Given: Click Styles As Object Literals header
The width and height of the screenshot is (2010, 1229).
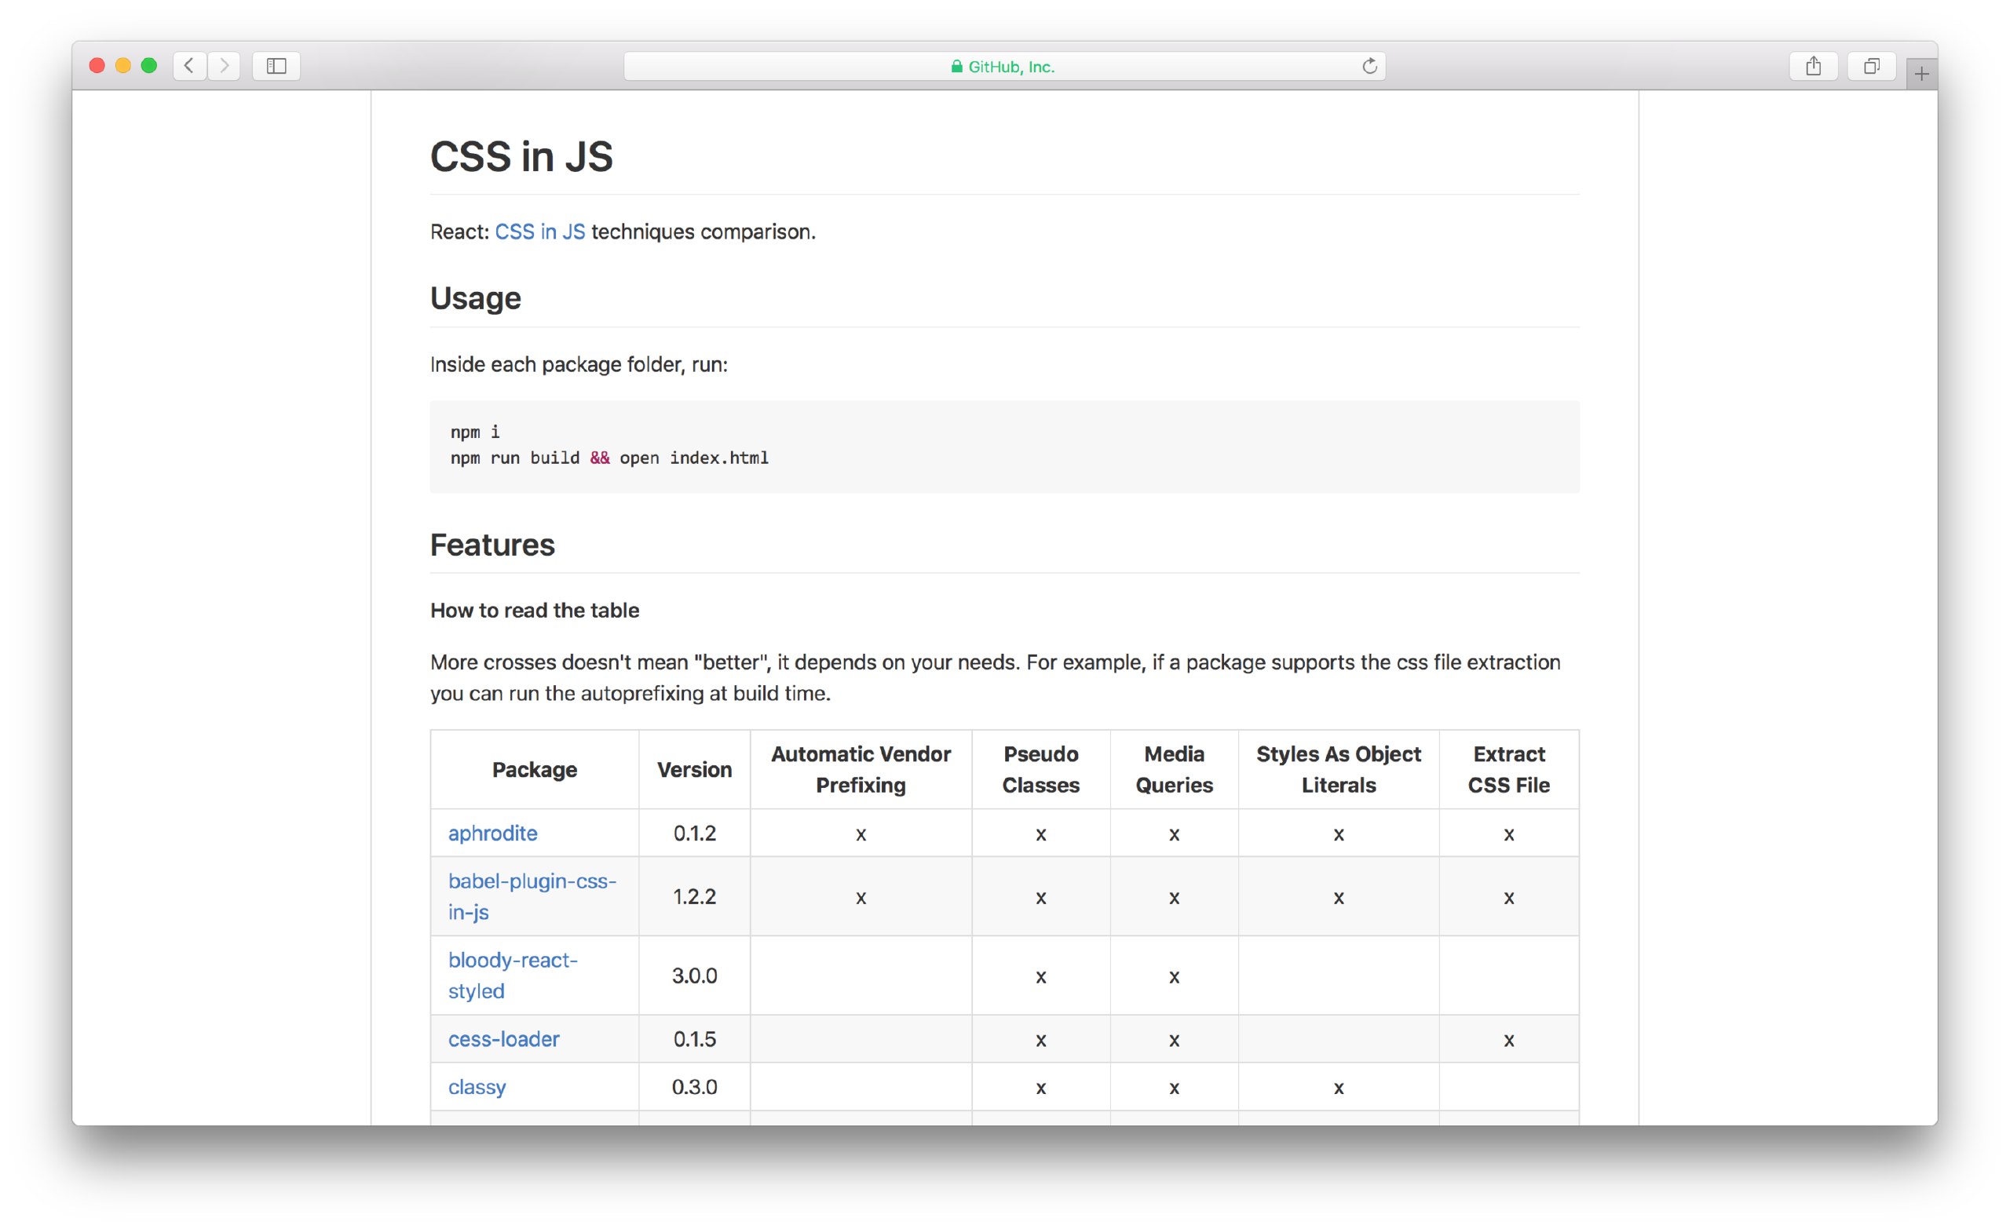Looking at the screenshot, I should coord(1339,770).
